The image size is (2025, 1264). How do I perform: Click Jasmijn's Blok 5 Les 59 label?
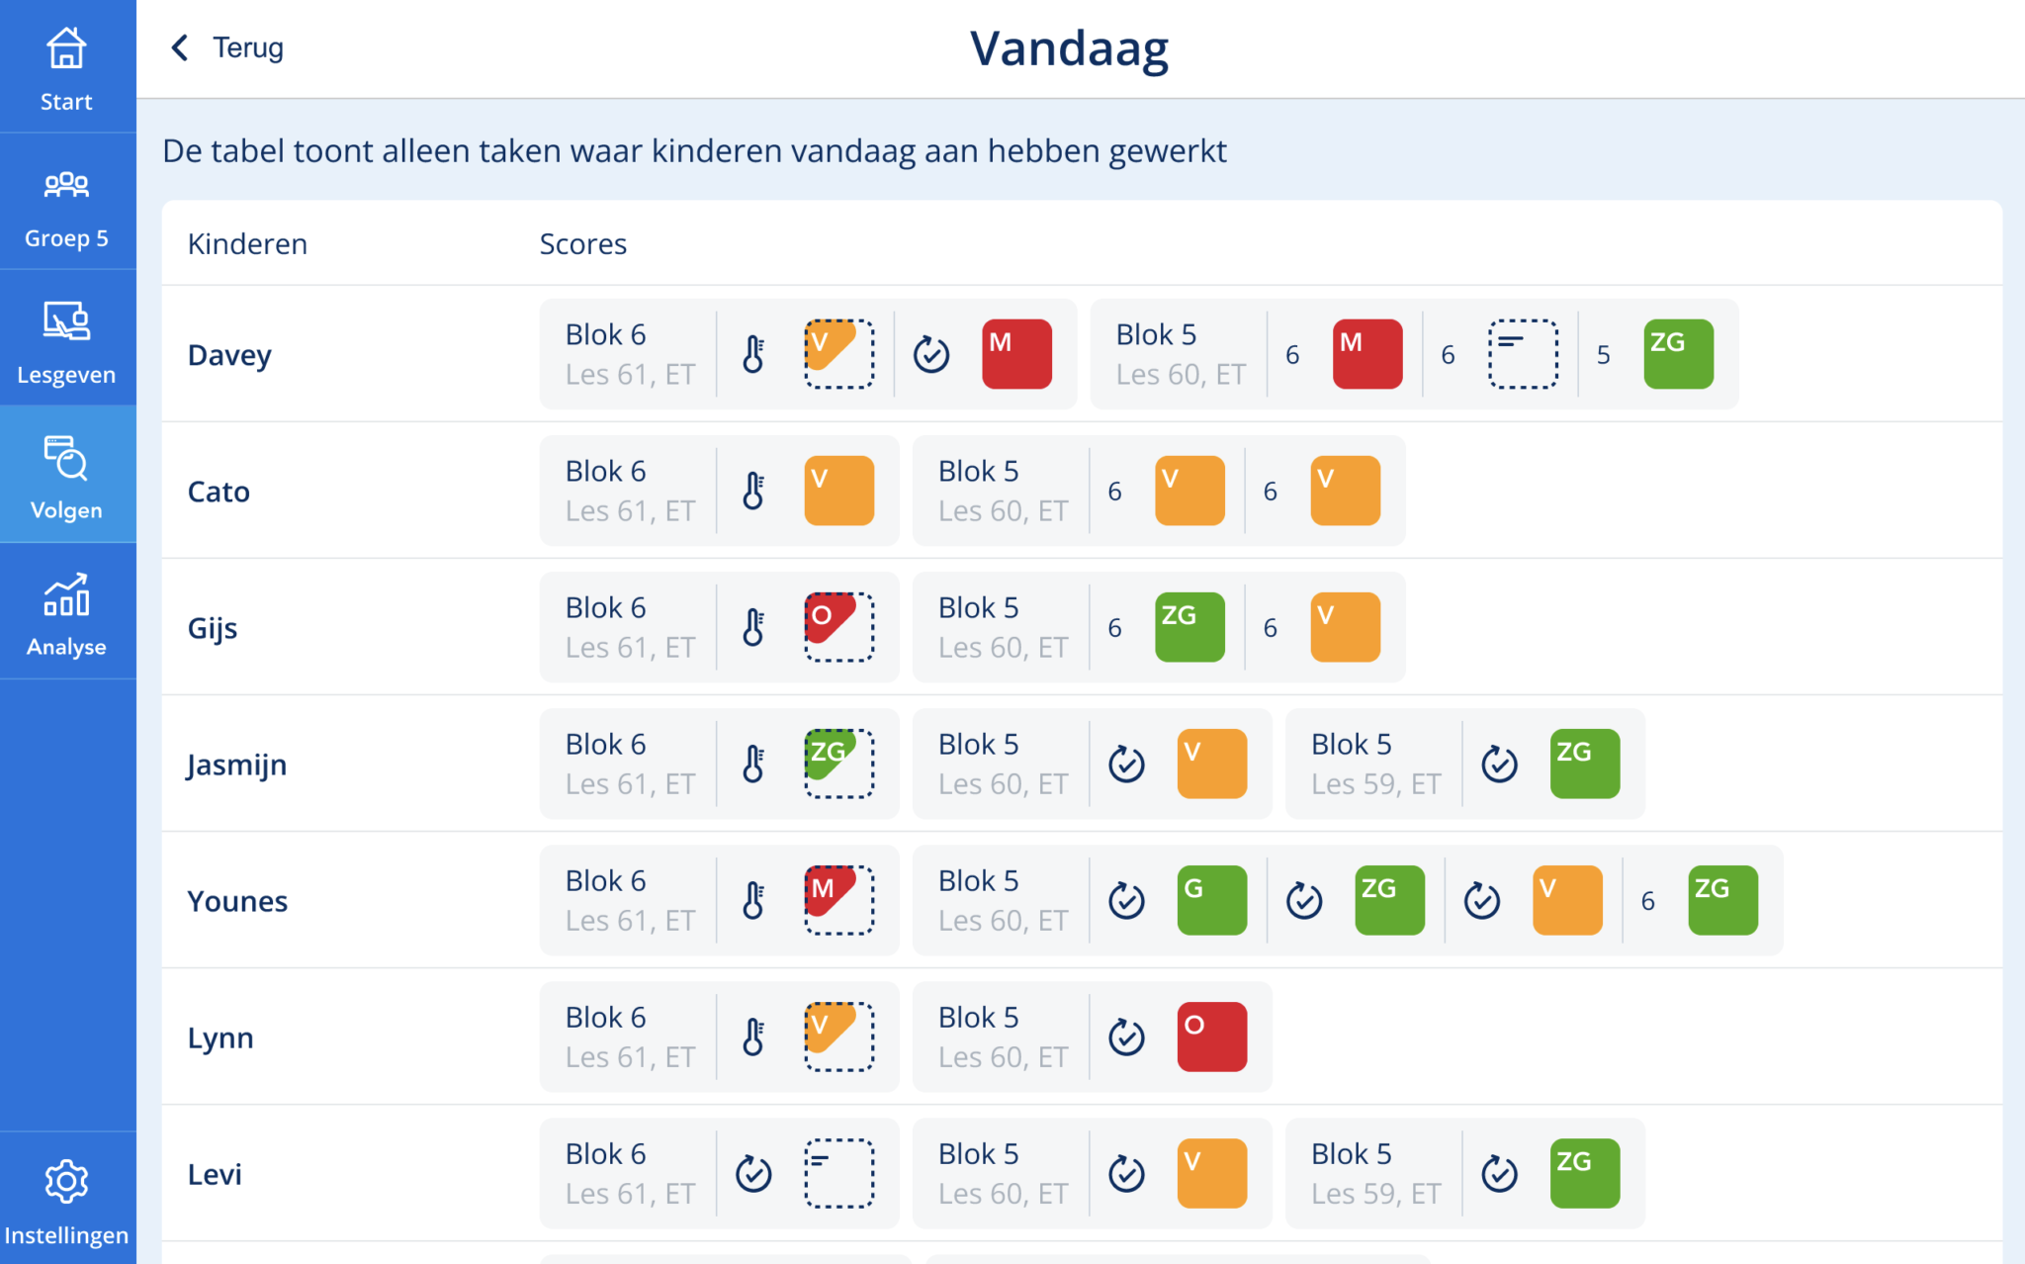click(x=1375, y=764)
